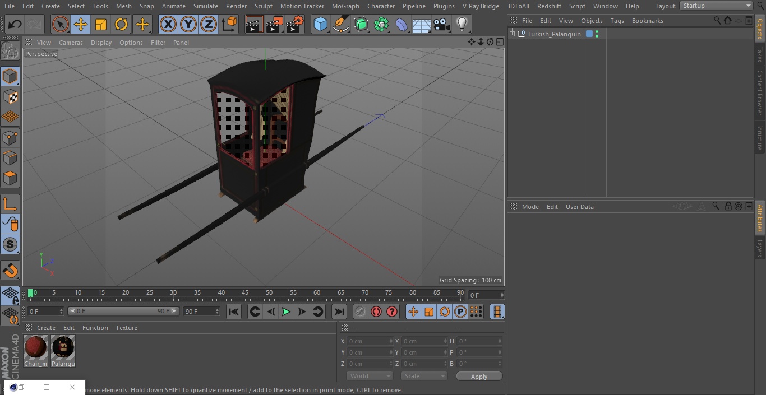The image size is (766, 395).
Task: Go to end of animation
Action: tap(339, 312)
